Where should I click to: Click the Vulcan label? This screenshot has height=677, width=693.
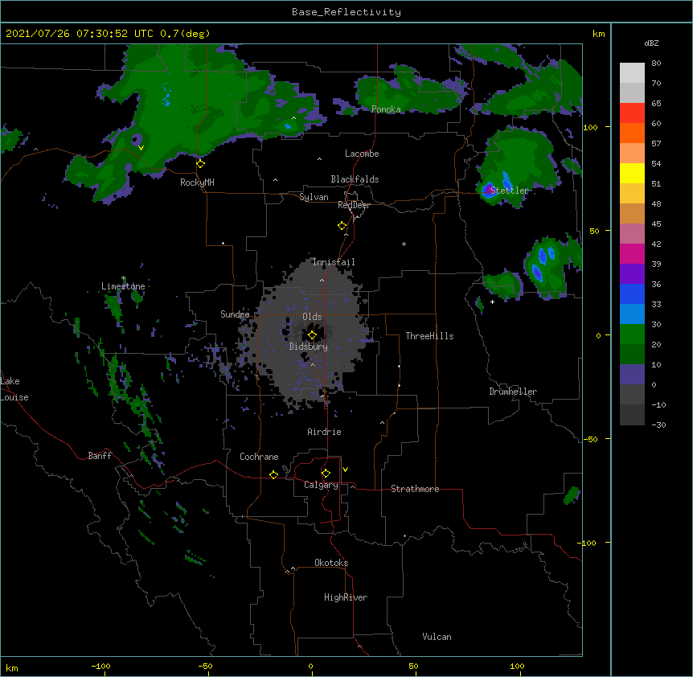pyautogui.click(x=437, y=637)
